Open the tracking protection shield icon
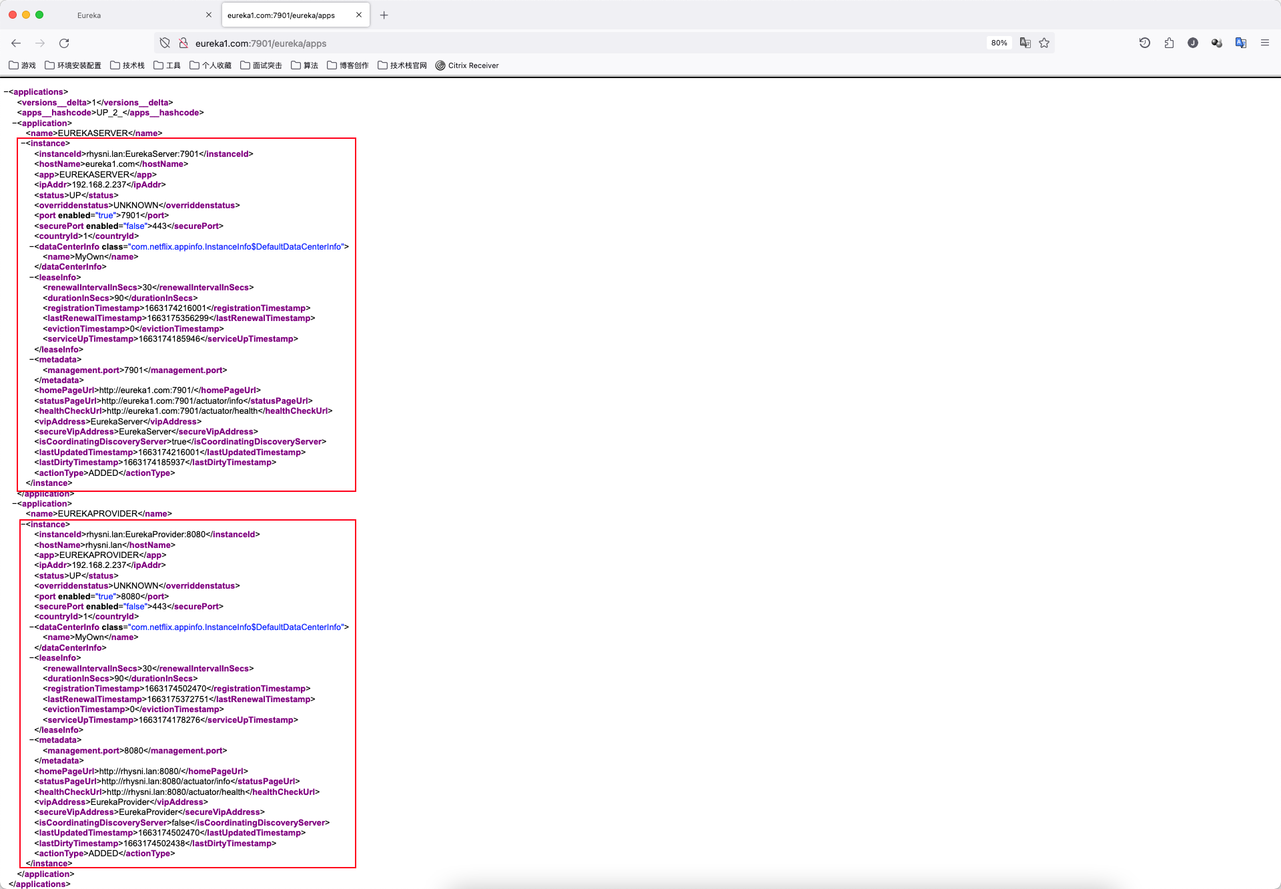 [x=165, y=43]
